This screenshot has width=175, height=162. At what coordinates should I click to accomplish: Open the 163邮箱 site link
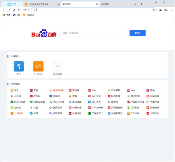pyautogui.click(x=153, y=113)
